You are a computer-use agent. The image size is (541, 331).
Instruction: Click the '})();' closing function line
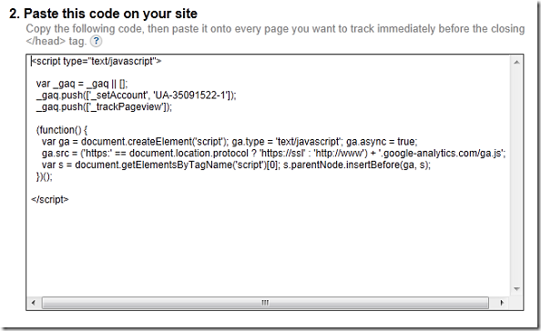44,176
